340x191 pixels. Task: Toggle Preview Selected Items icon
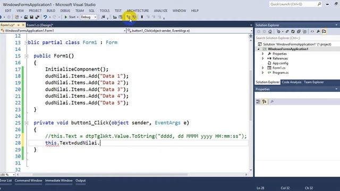tap(324, 32)
